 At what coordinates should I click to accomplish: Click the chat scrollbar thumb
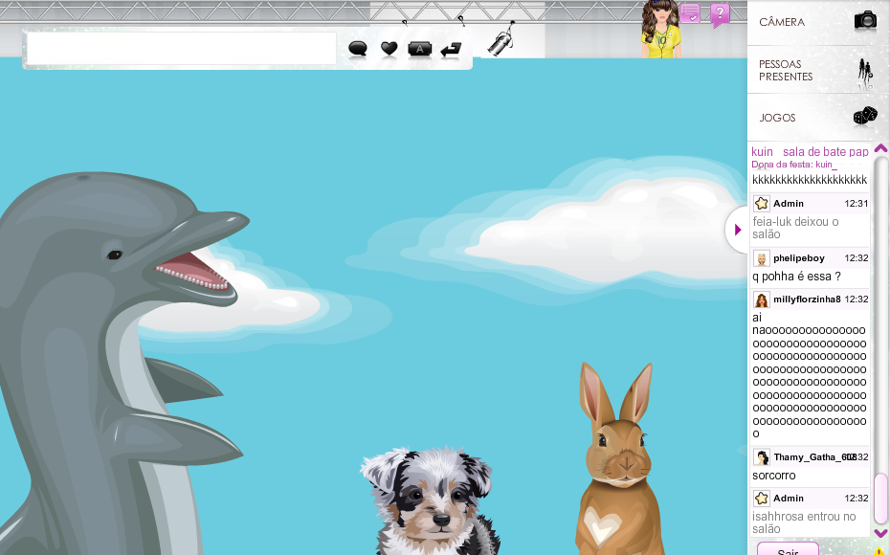(x=880, y=499)
